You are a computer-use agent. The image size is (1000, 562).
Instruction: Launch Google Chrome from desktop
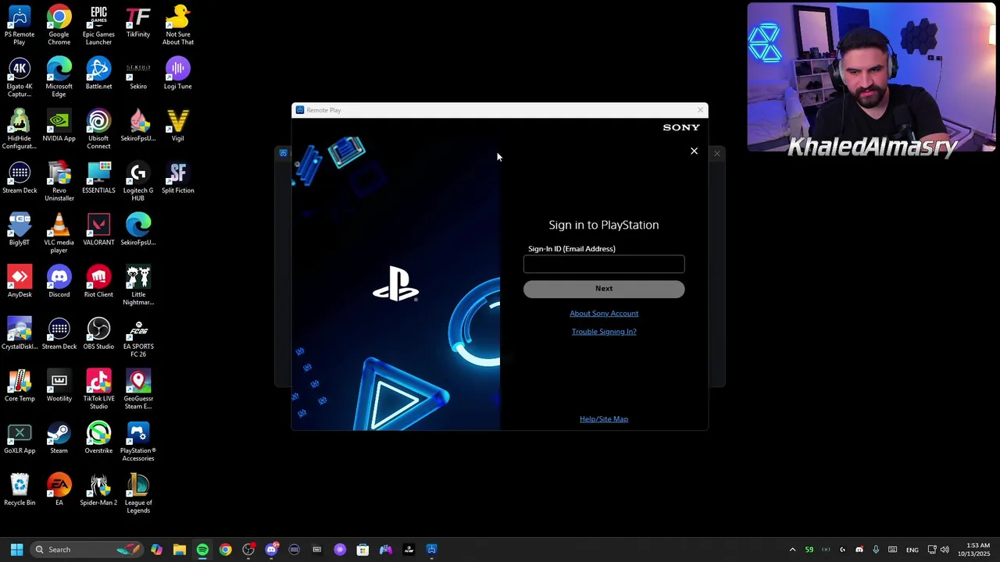pyautogui.click(x=59, y=25)
